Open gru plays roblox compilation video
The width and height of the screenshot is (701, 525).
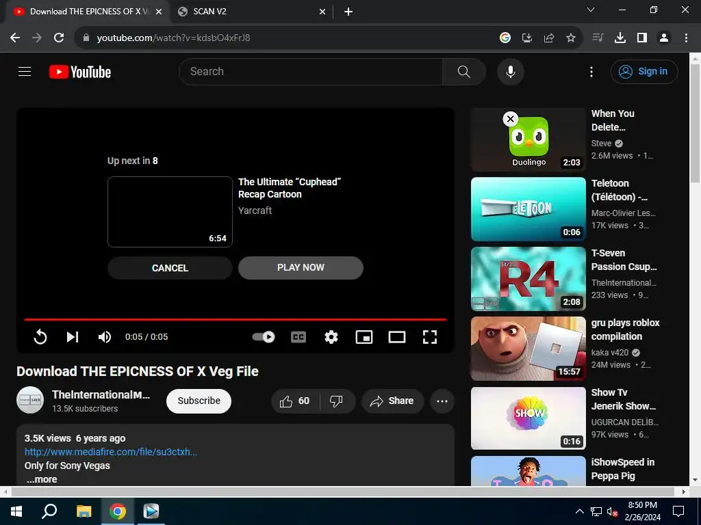click(528, 348)
